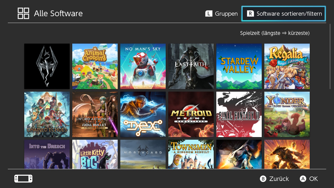Select Chained Echoes game icon
Image resolution: width=334 pixels, height=188 pixels.
[47, 114]
